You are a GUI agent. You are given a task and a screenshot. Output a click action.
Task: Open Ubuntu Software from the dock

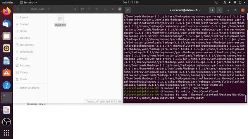[x=7, y=73]
